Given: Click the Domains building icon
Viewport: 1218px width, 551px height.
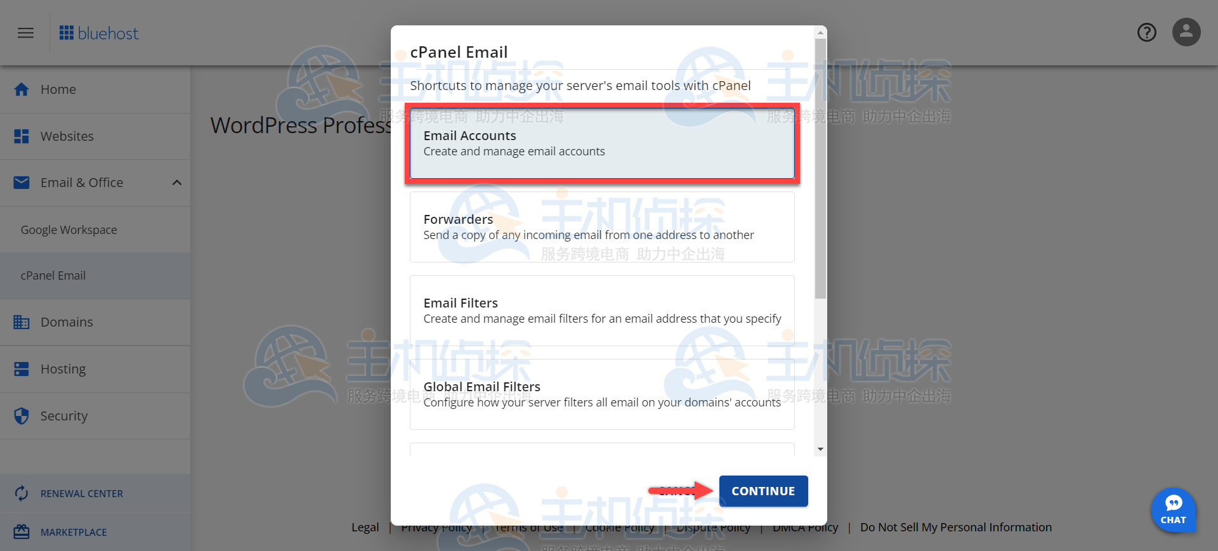Looking at the screenshot, I should pyautogui.click(x=22, y=322).
